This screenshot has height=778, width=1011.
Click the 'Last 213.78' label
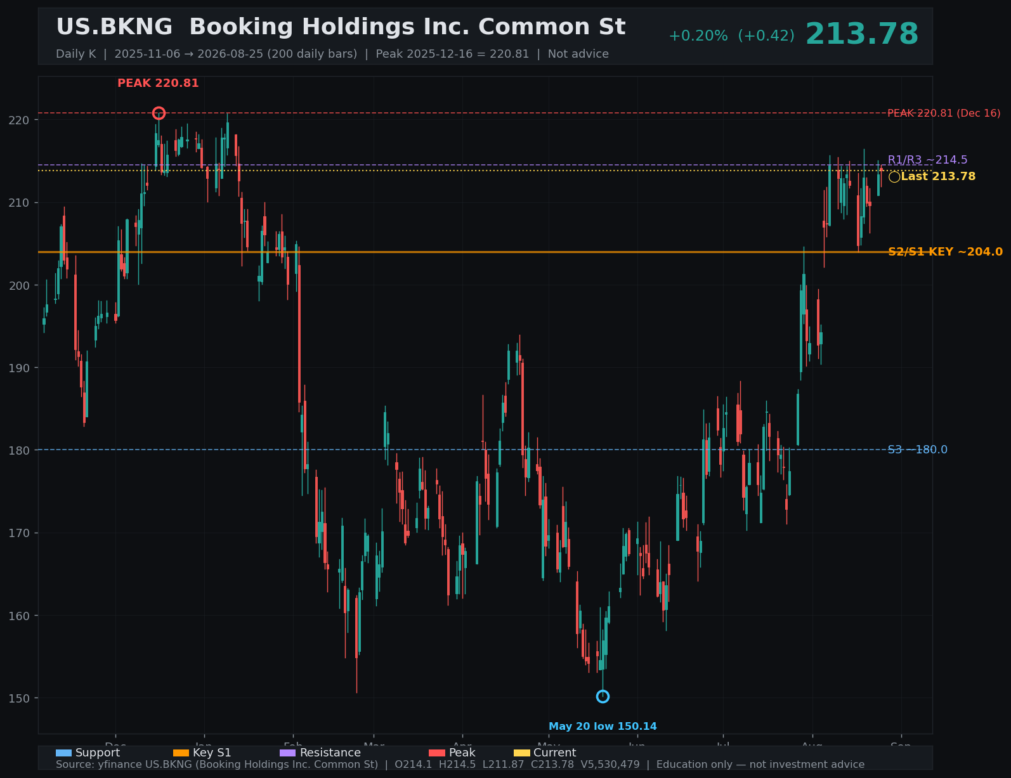(938, 176)
